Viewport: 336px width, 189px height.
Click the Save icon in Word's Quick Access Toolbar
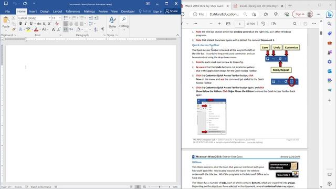click(6, 4)
